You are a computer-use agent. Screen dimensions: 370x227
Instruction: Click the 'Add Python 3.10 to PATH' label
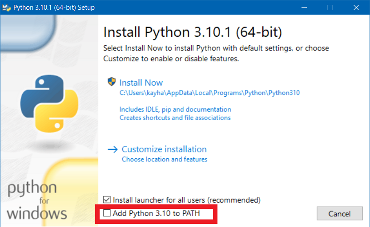tap(156, 213)
